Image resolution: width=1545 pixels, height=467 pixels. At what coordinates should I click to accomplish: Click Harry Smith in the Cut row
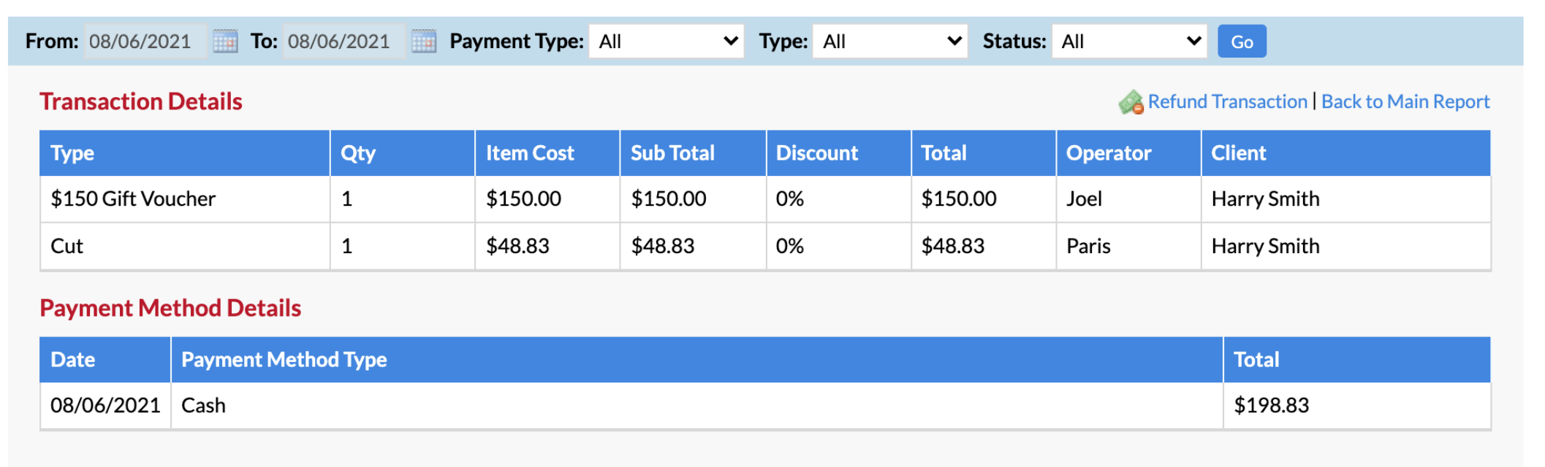(x=1346, y=247)
